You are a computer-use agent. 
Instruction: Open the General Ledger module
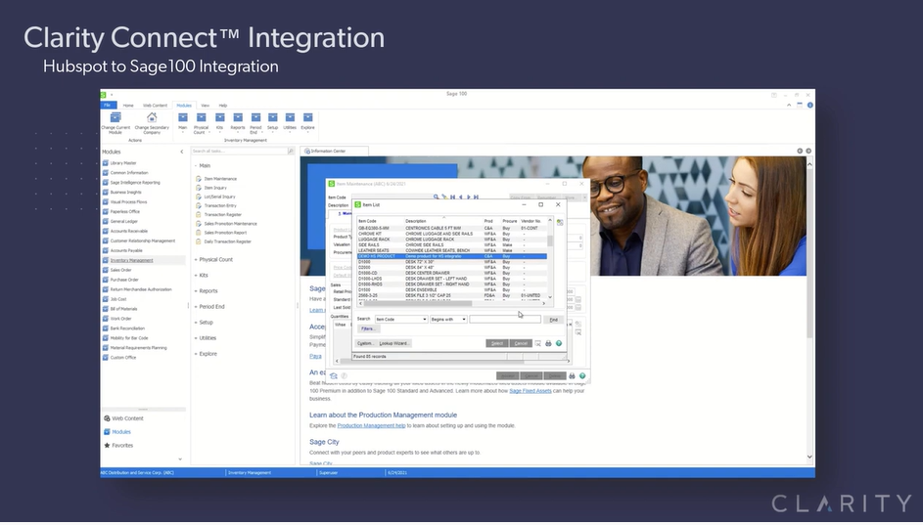point(123,221)
